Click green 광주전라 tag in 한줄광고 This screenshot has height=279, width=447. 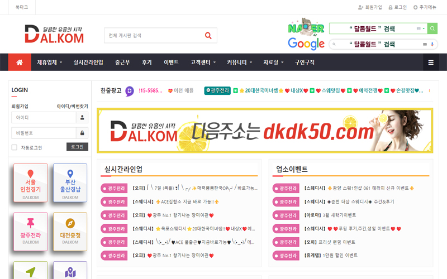(x=217, y=90)
